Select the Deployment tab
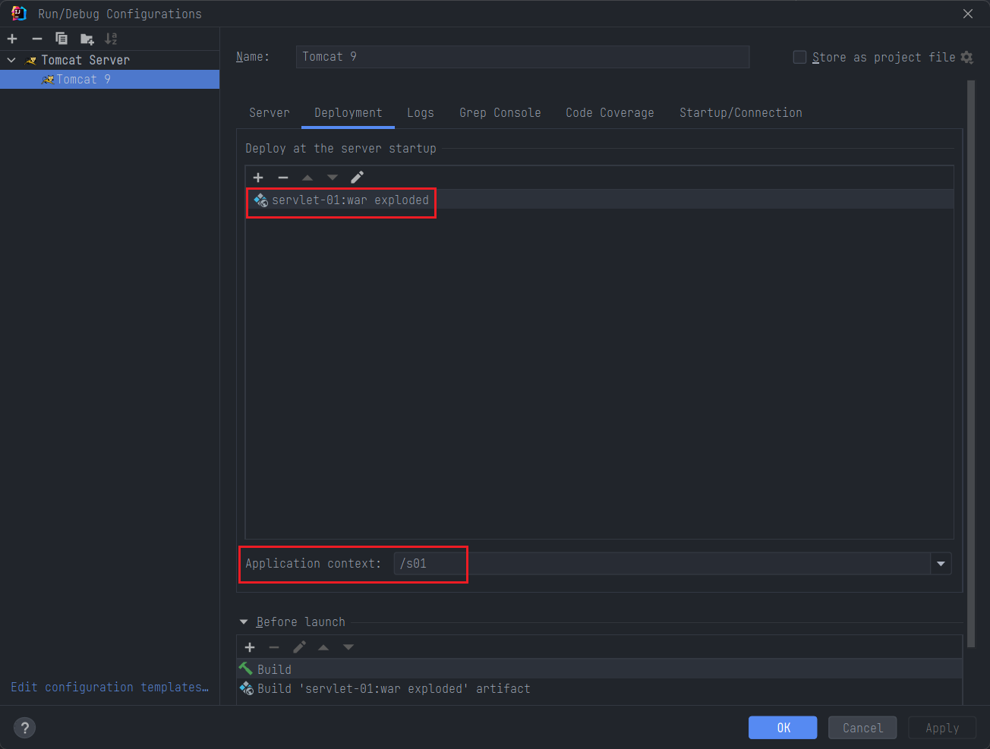Viewport: 990px width, 749px height. [x=348, y=112]
